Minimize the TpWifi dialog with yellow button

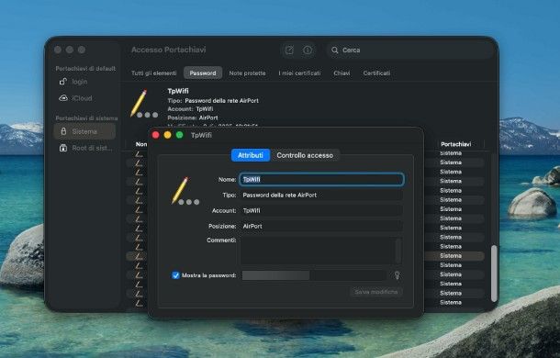click(167, 135)
